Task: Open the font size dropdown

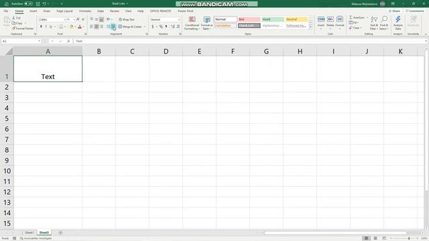Action: click(74, 19)
